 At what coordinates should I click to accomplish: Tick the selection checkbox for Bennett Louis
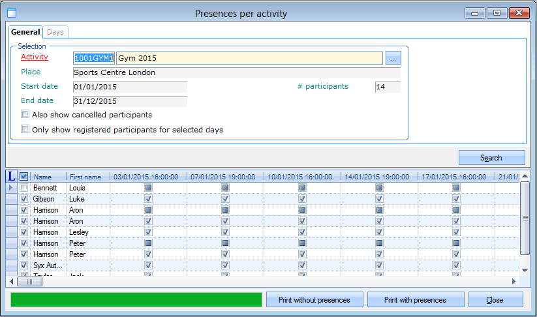[24, 188]
